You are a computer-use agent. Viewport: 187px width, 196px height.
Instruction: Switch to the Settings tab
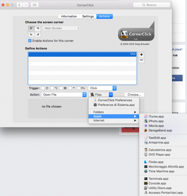[88, 16]
